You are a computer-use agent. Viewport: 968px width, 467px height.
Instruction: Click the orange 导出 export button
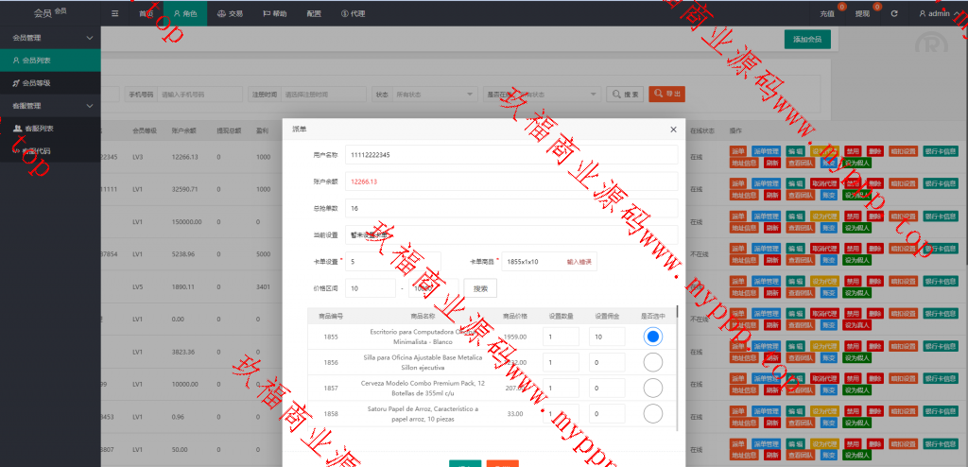(666, 94)
